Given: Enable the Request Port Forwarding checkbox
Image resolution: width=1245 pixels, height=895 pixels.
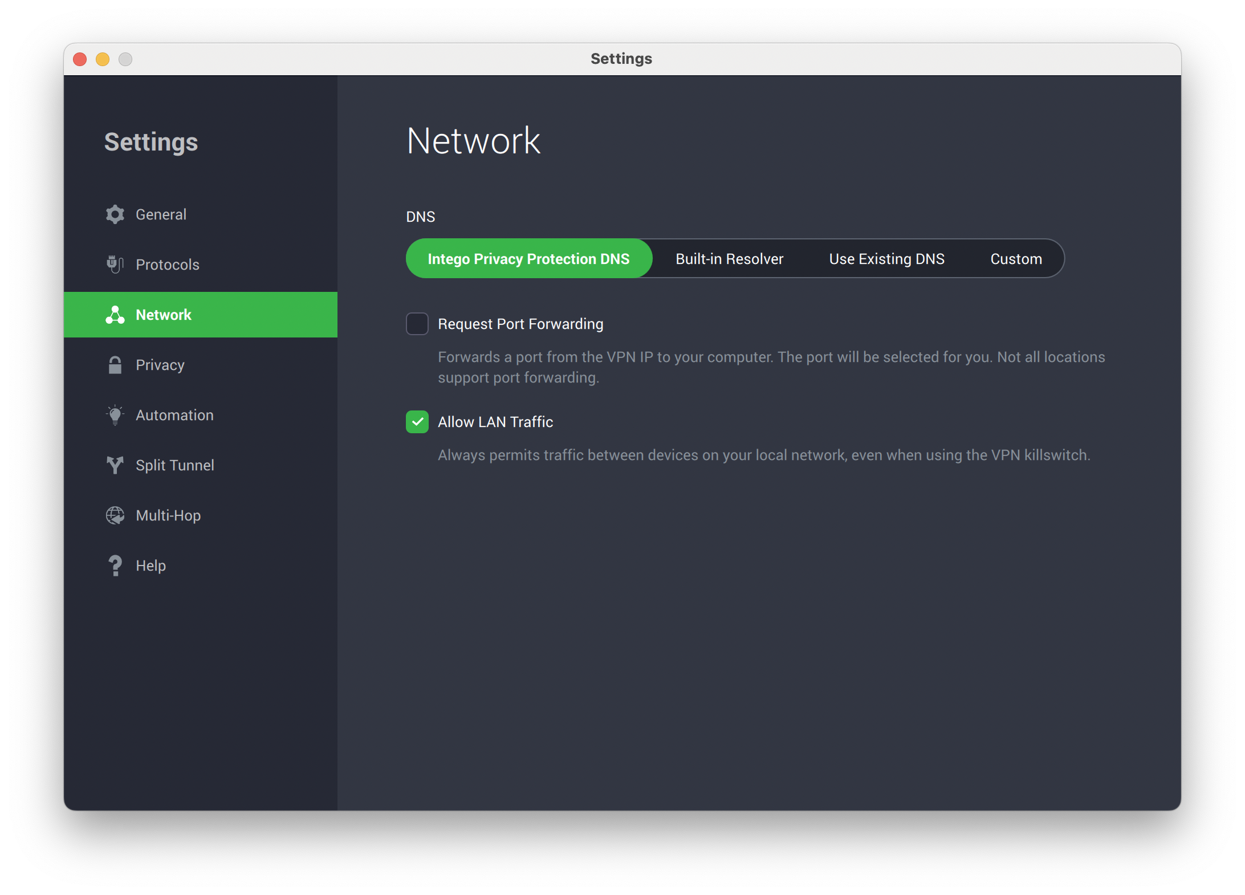Looking at the screenshot, I should coord(417,324).
